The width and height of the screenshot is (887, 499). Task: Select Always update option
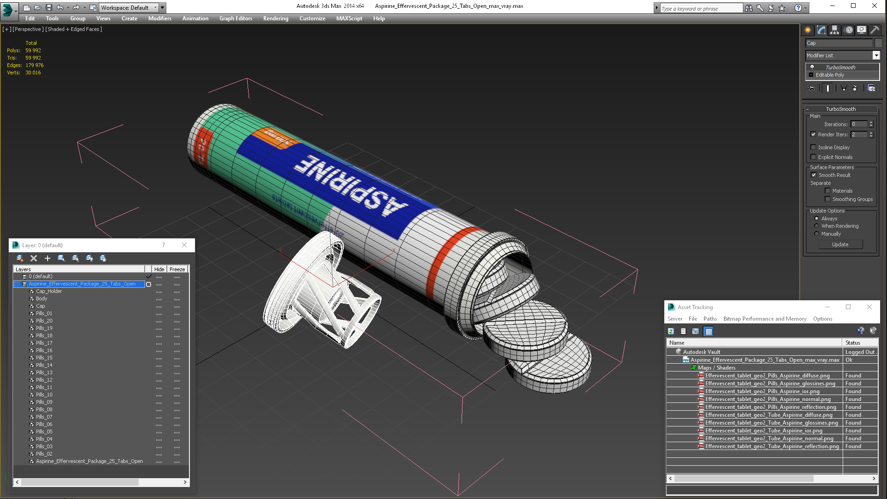[x=816, y=219]
